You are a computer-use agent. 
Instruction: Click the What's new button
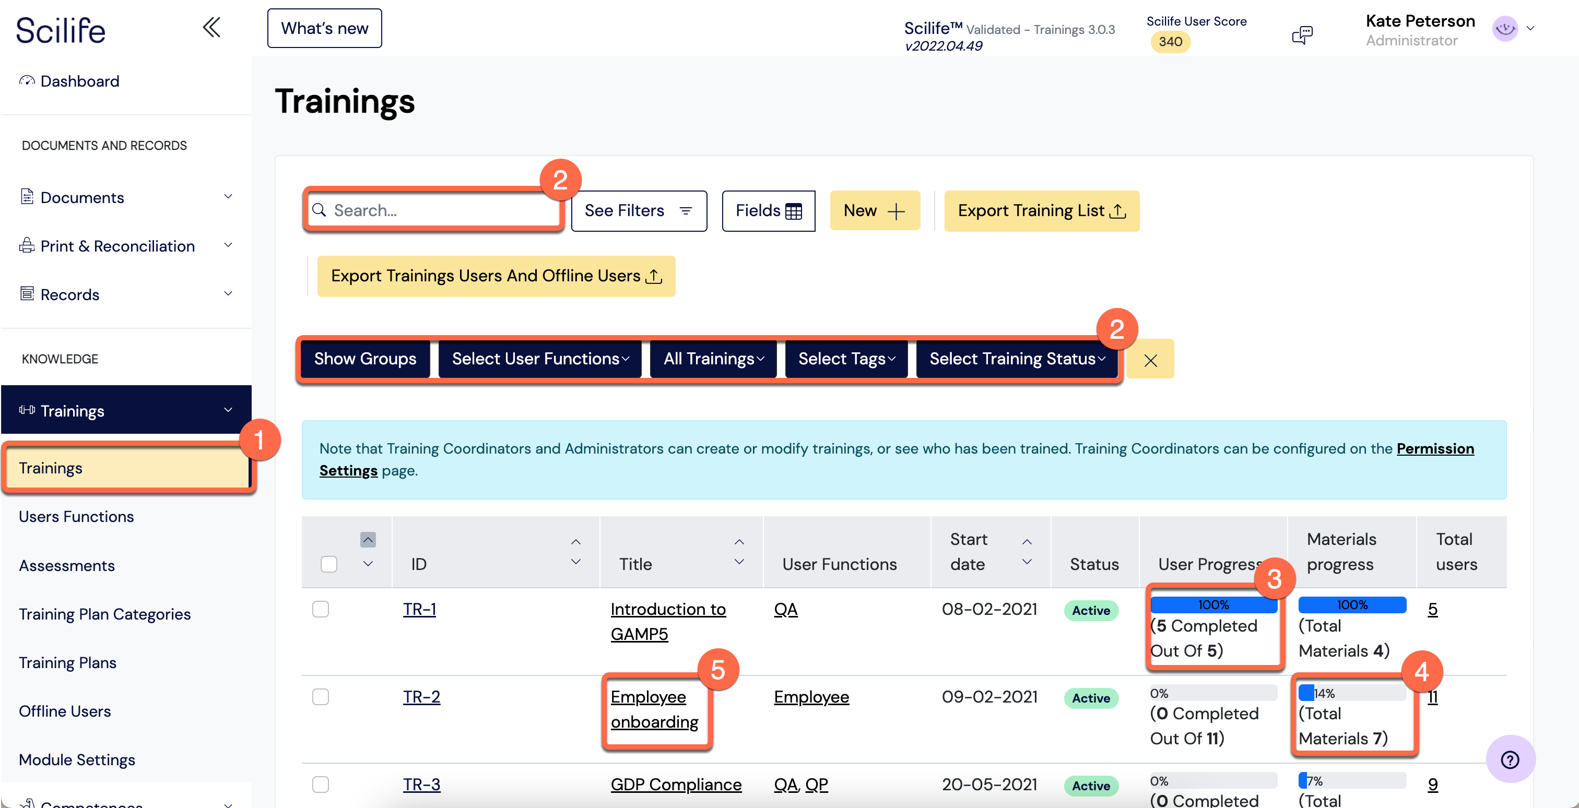coord(324,28)
